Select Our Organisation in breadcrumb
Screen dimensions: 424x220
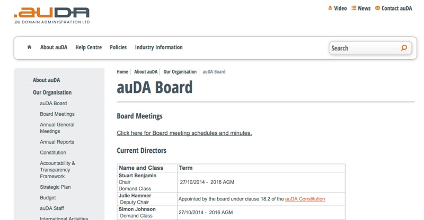pos(180,72)
